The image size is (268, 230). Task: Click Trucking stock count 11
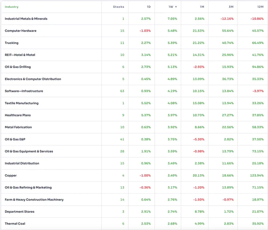tap(122, 43)
